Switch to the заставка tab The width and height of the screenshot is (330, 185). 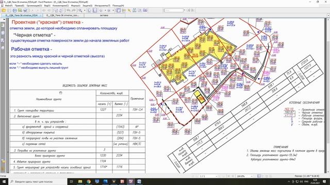[104, 15]
